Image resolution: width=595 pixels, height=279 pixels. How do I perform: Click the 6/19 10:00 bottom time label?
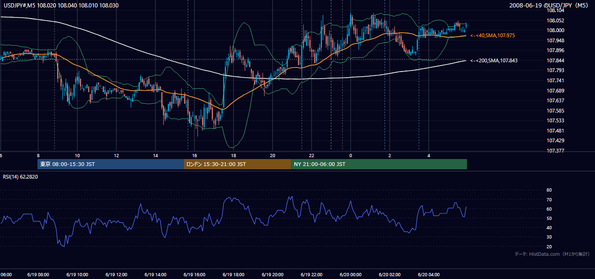pyautogui.click(x=78, y=275)
